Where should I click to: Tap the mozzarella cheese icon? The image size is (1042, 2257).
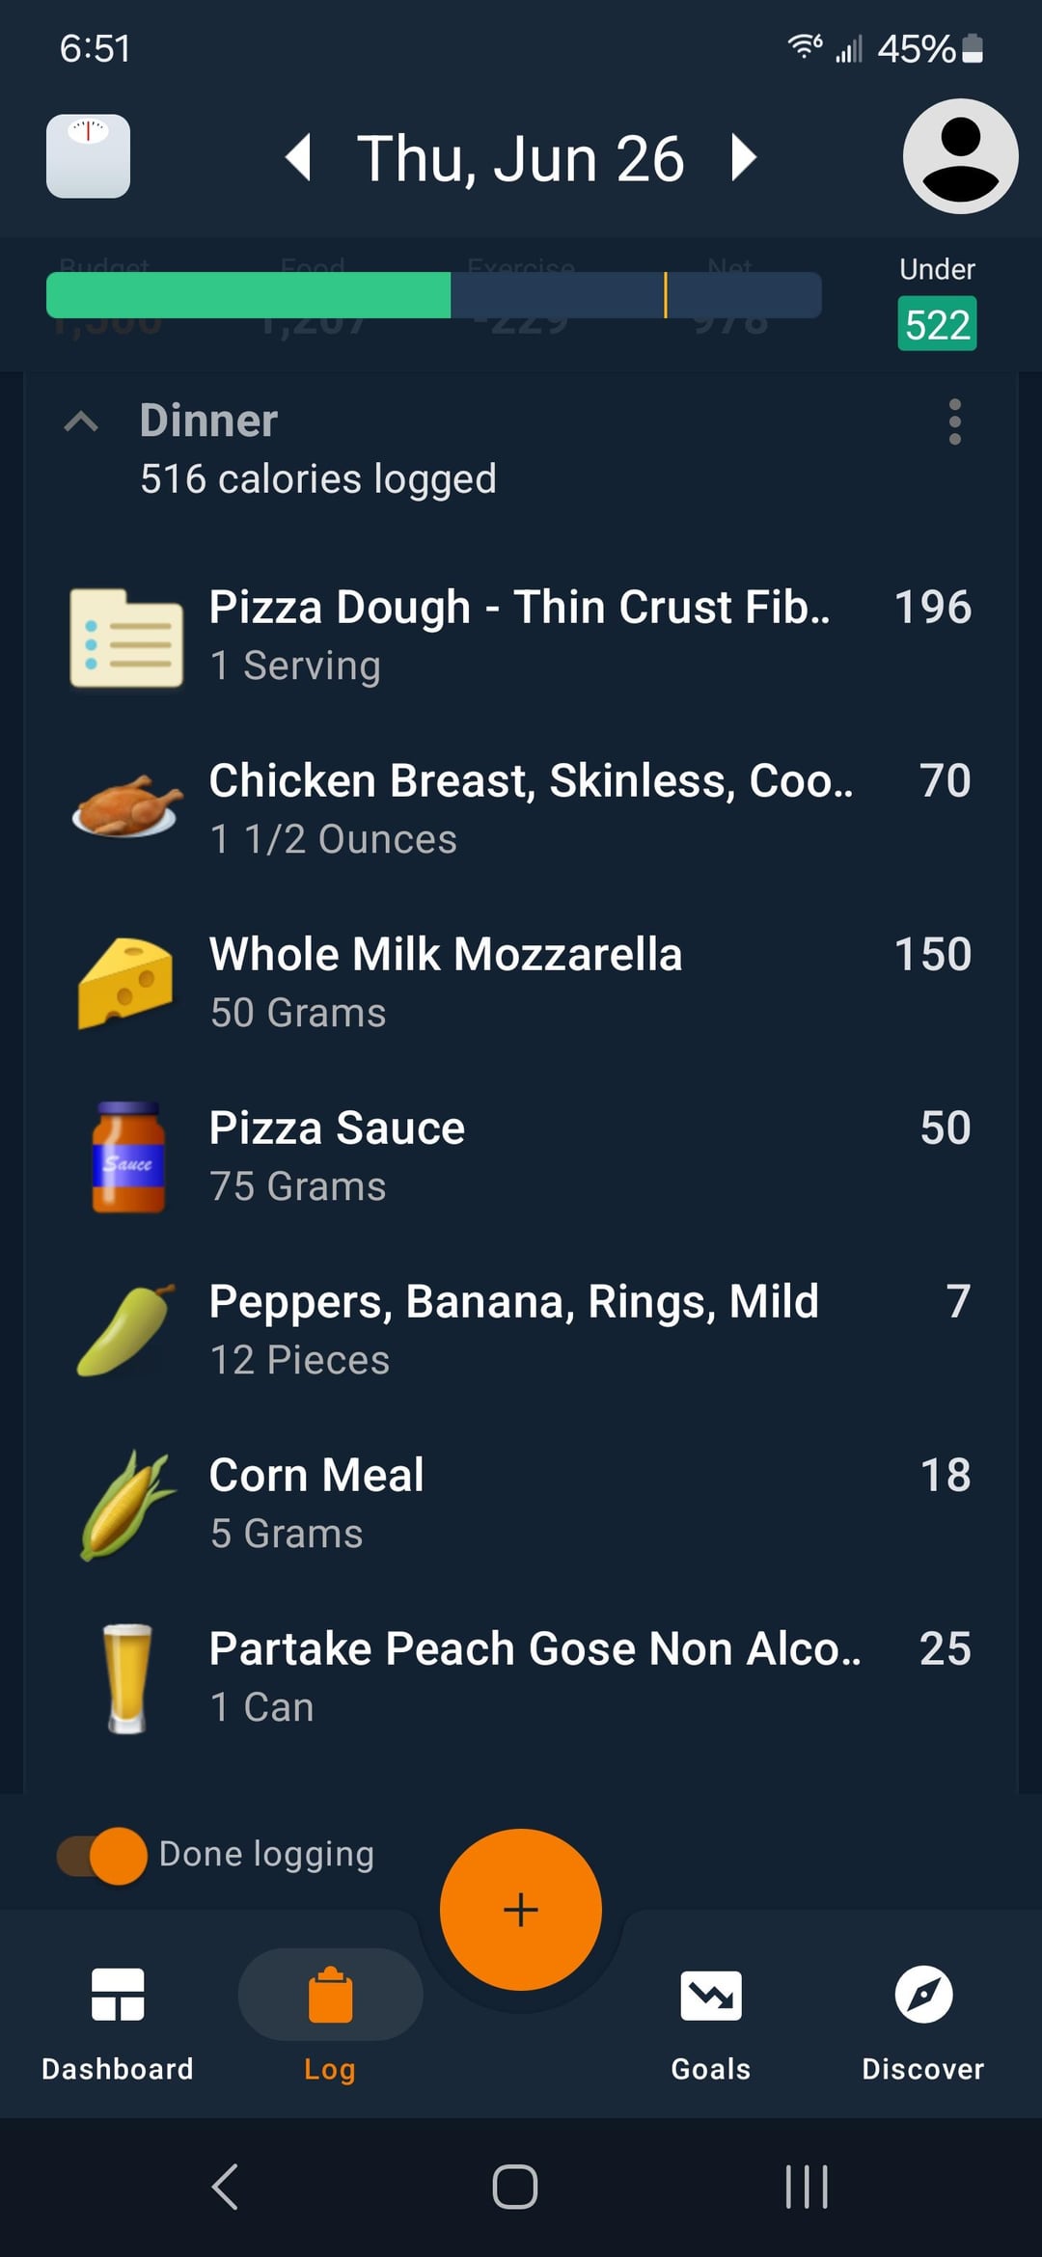(126, 983)
